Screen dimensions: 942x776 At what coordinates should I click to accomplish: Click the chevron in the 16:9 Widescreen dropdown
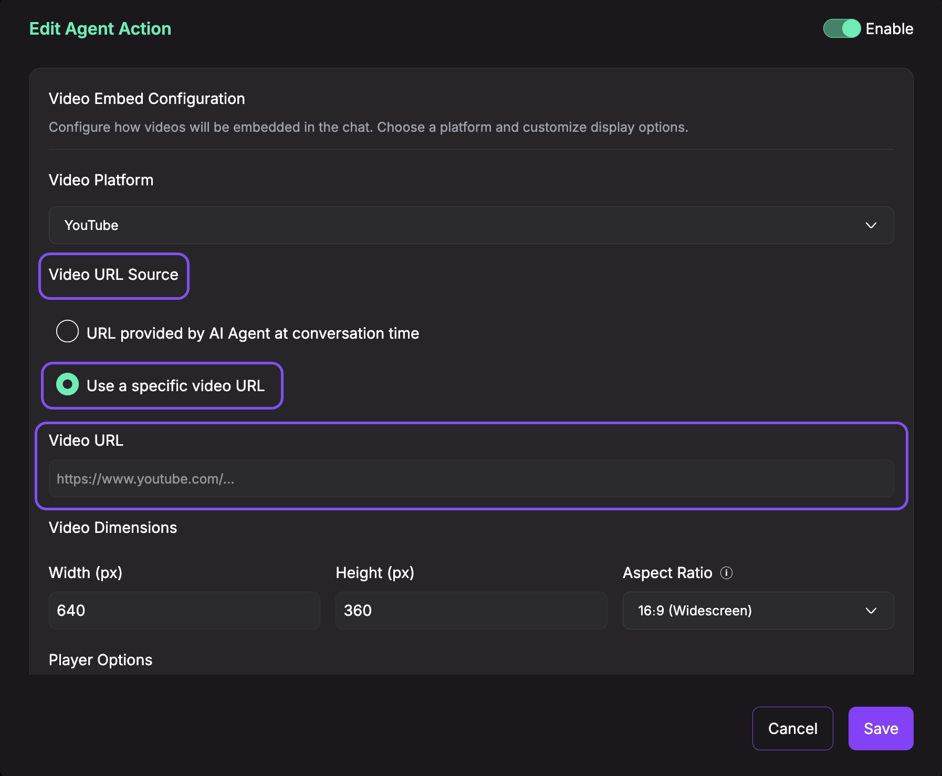point(871,611)
